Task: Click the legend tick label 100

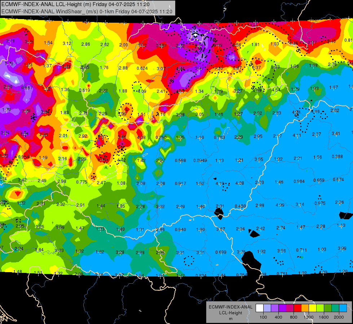Action: pyautogui.click(x=263, y=317)
